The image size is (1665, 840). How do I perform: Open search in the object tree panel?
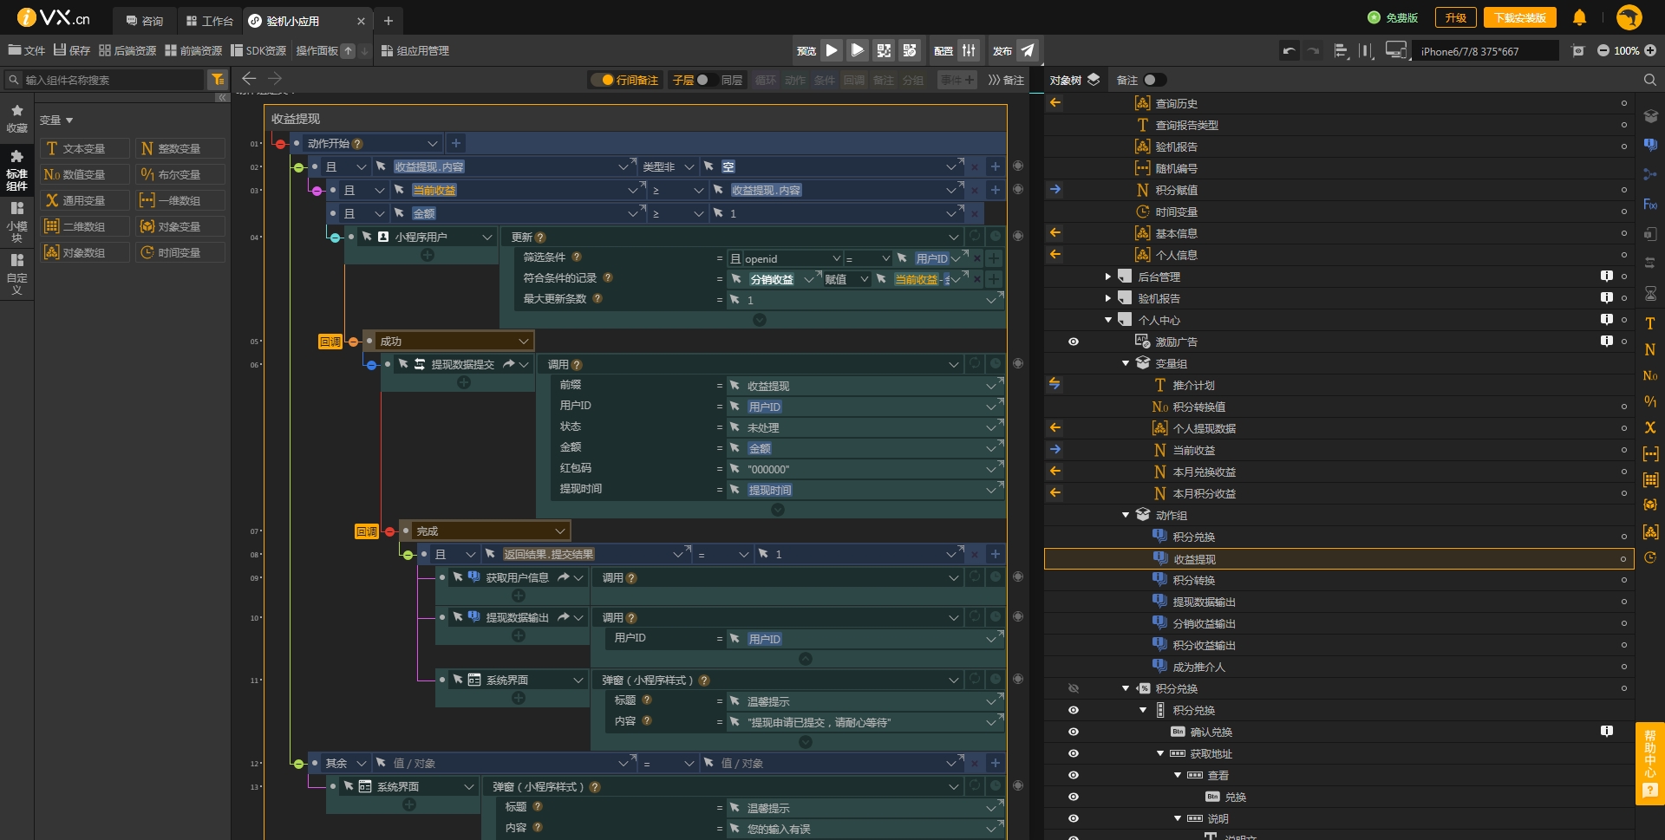coord(1649,80)
